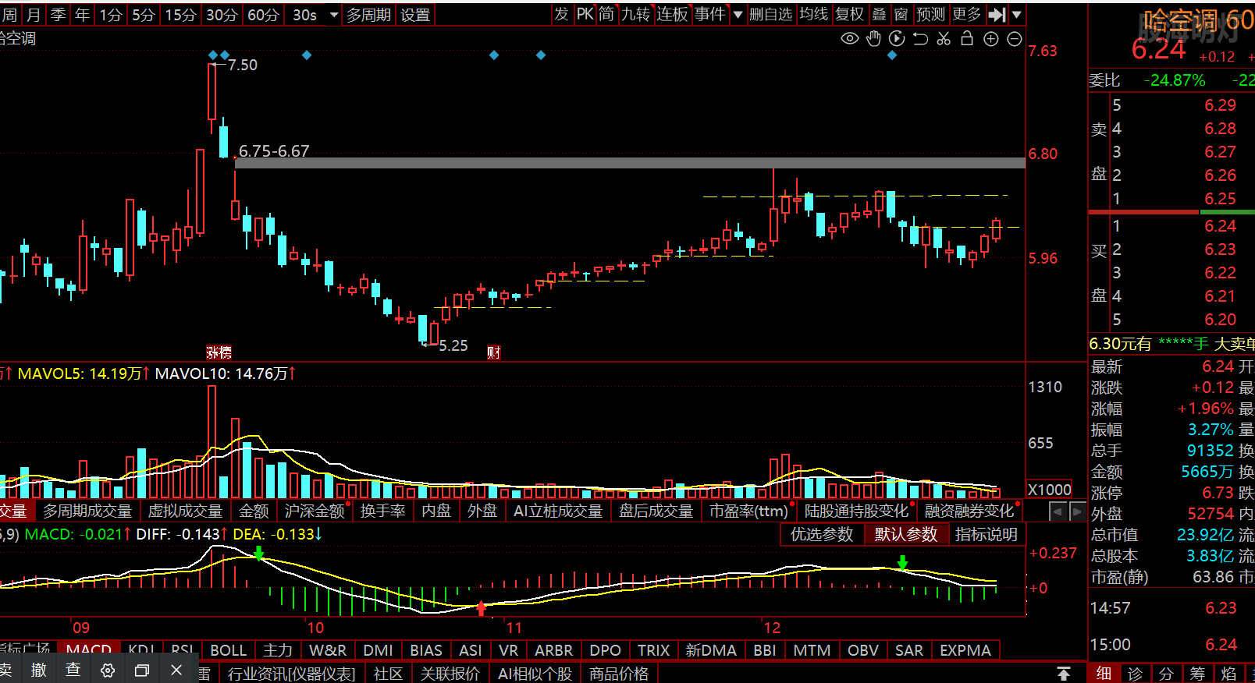The width and height of the screenshot is (1255, 683).
Task: Open the dropdown arrow after 30s period
Action: tap(334, 15)
